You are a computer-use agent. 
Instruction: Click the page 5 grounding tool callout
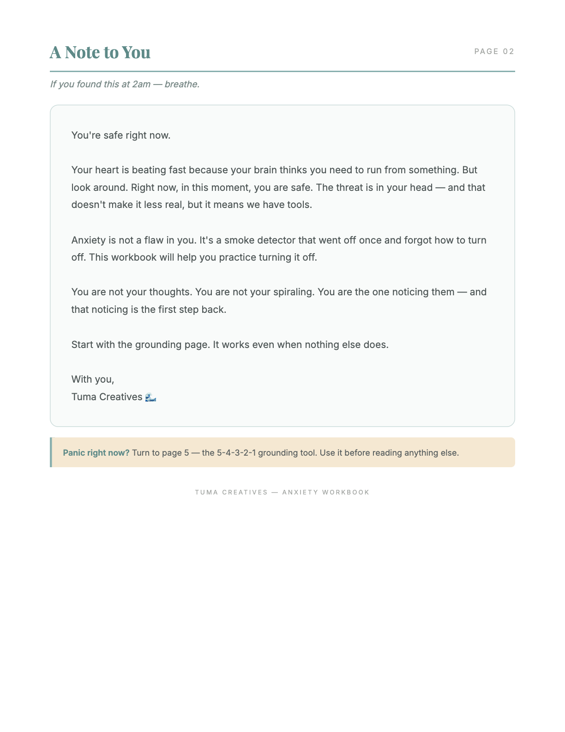[282, 452]
